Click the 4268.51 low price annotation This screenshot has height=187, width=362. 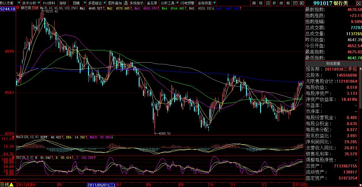coord(165,133)
